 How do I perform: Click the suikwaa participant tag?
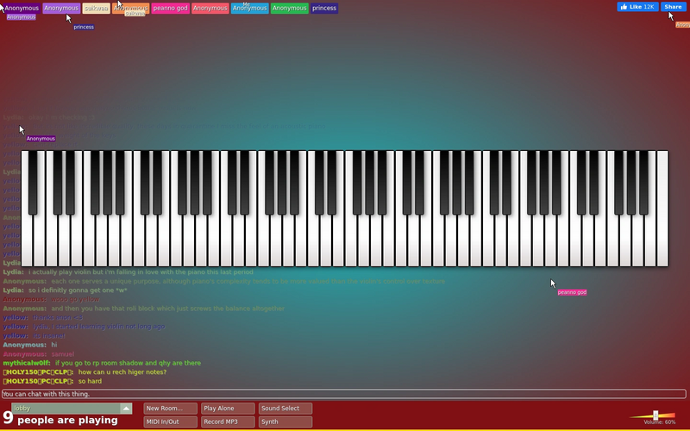96,8
